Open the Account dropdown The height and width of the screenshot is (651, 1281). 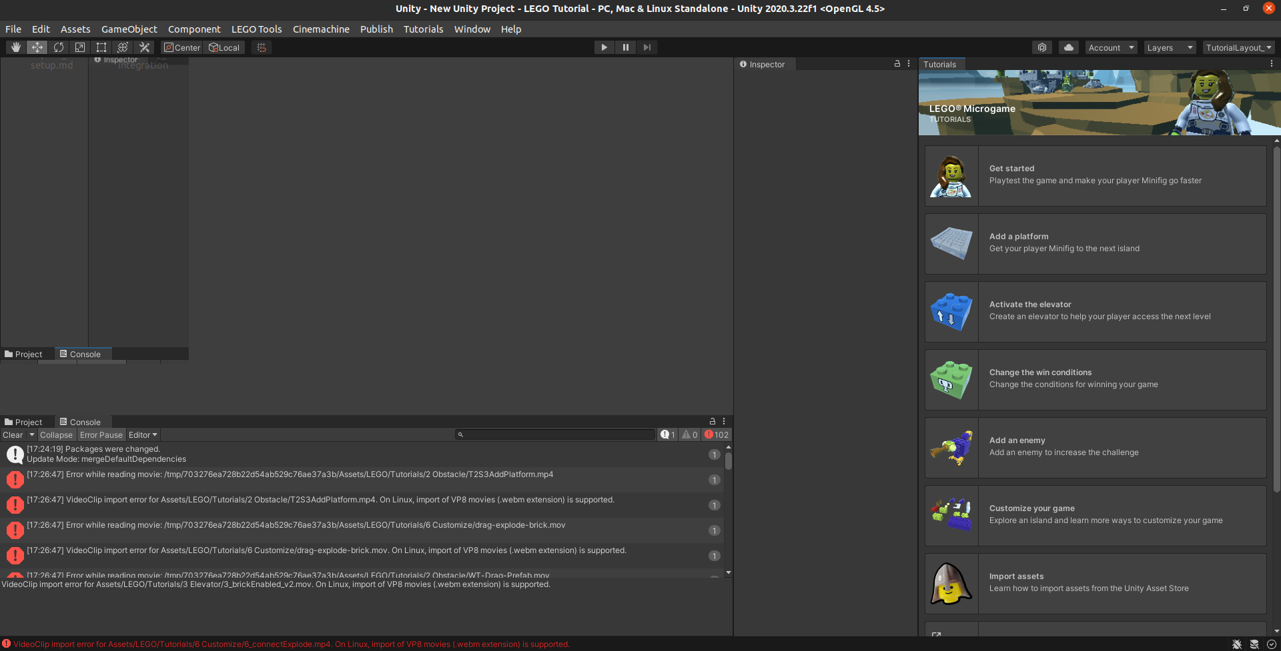(x=1111, y=47)
